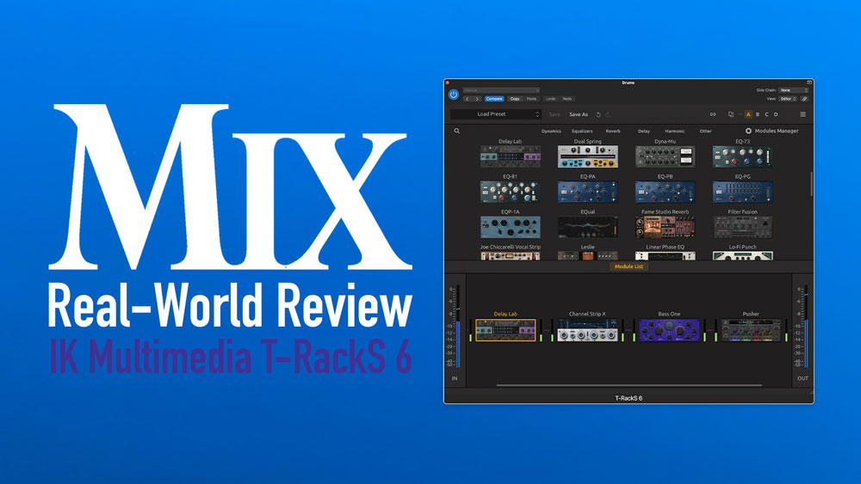Open the hamburger menu icon
This screenshot has height=484, width=861.
[802, 114]
